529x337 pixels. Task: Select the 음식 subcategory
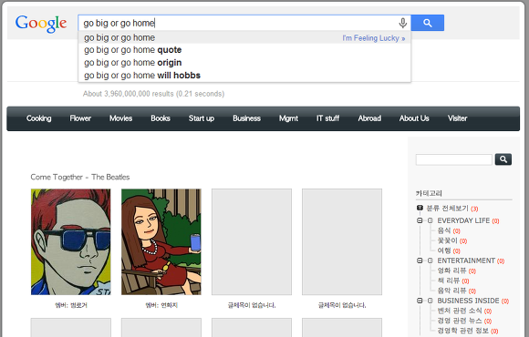[444, 230]
